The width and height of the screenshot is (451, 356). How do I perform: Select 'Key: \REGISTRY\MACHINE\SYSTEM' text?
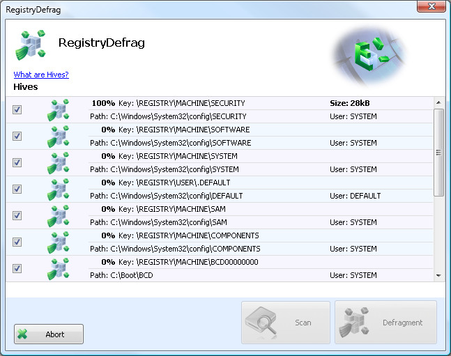[178, 156]
